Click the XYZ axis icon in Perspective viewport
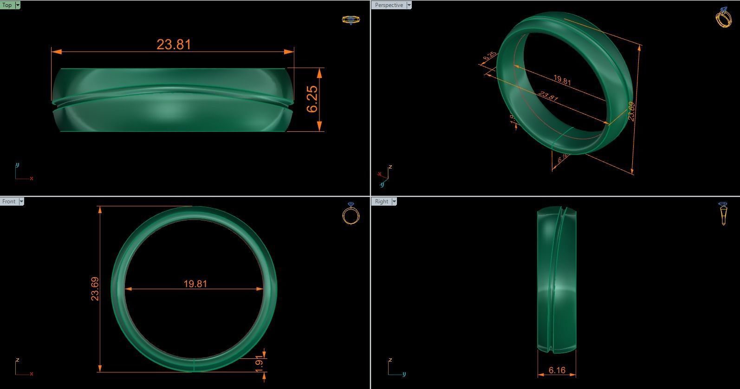The image size is (740, 389). (385, 176)
